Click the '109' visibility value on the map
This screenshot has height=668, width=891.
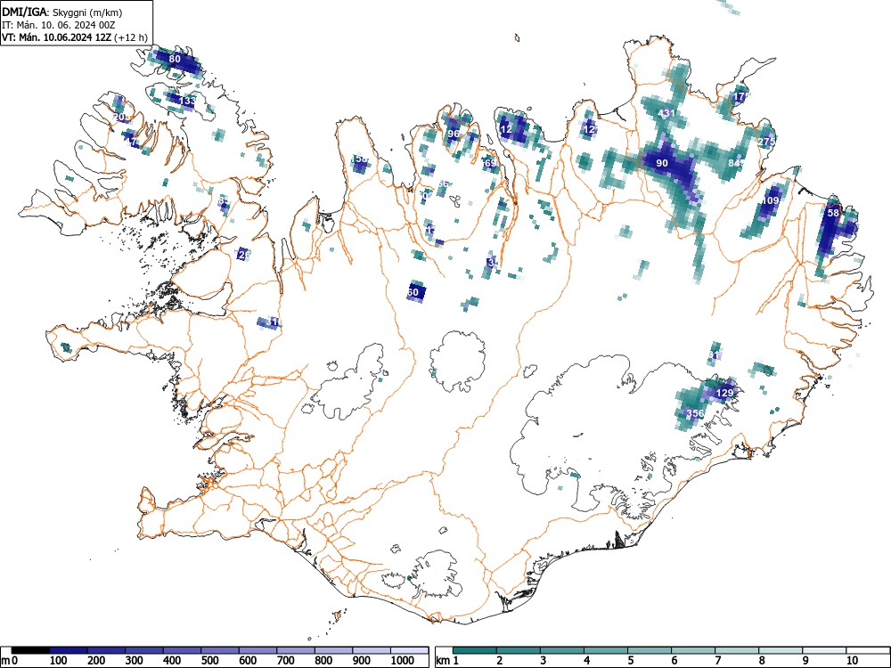771,200
